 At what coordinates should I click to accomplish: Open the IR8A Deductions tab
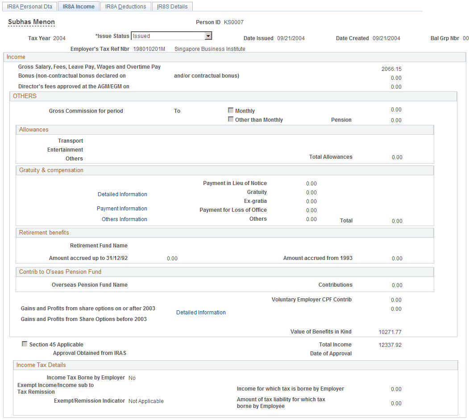tap(125, 6)
